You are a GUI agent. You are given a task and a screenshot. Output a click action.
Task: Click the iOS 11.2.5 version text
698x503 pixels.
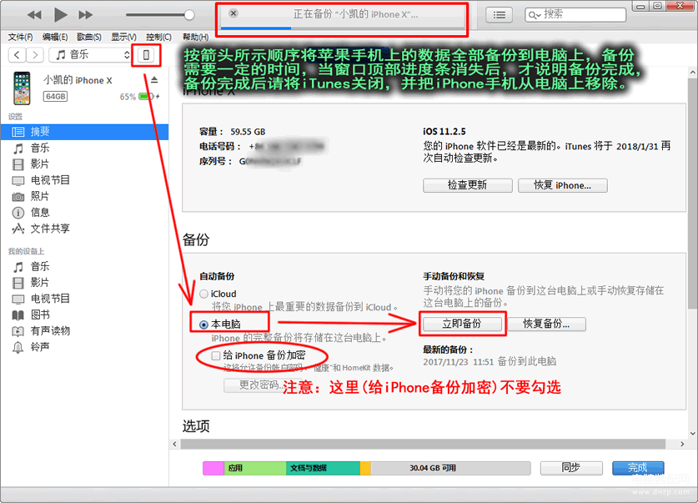tap(444, 132)
